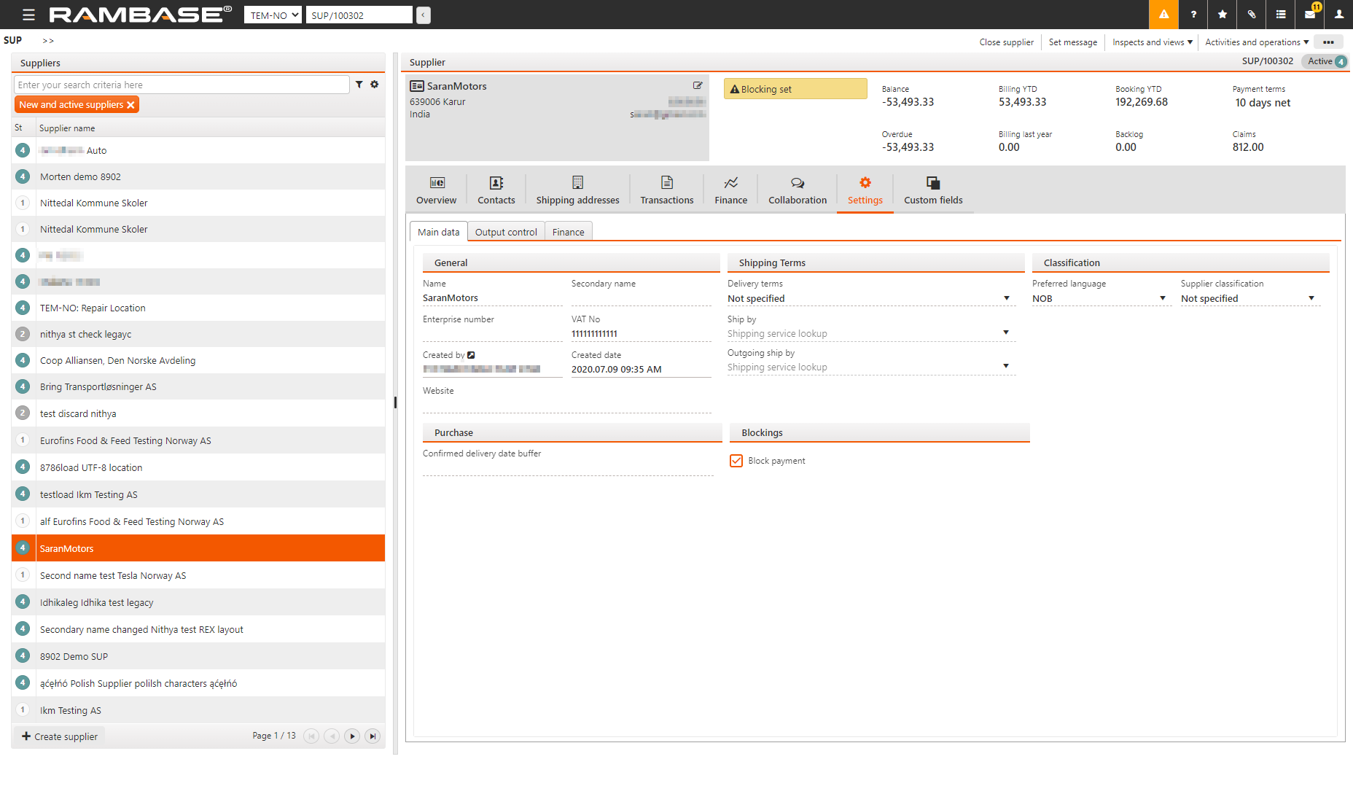Open the messages envelope icon

tap(1310, 15)
